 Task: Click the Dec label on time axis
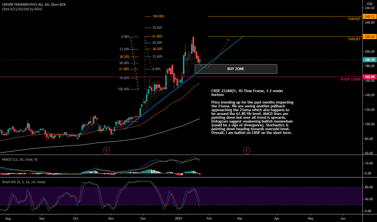pyautogui.click(x=143, y=218)
